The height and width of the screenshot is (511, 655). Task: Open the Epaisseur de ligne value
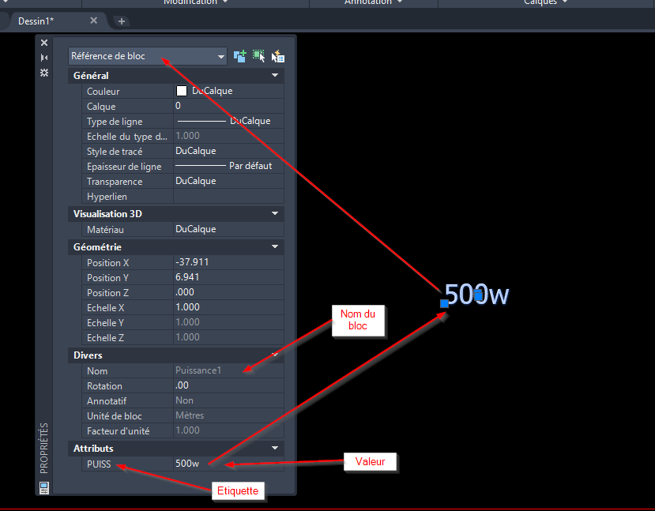click(228, 166)
